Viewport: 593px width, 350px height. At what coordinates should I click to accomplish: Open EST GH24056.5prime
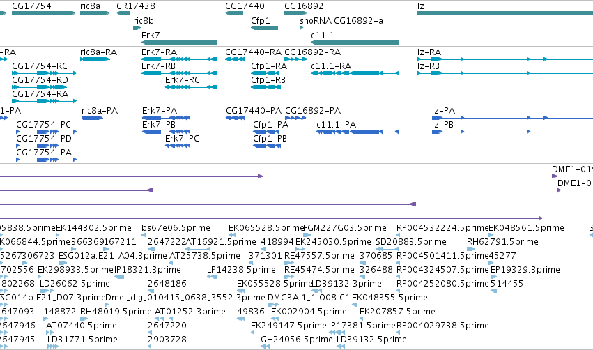(x=297, y=340)
